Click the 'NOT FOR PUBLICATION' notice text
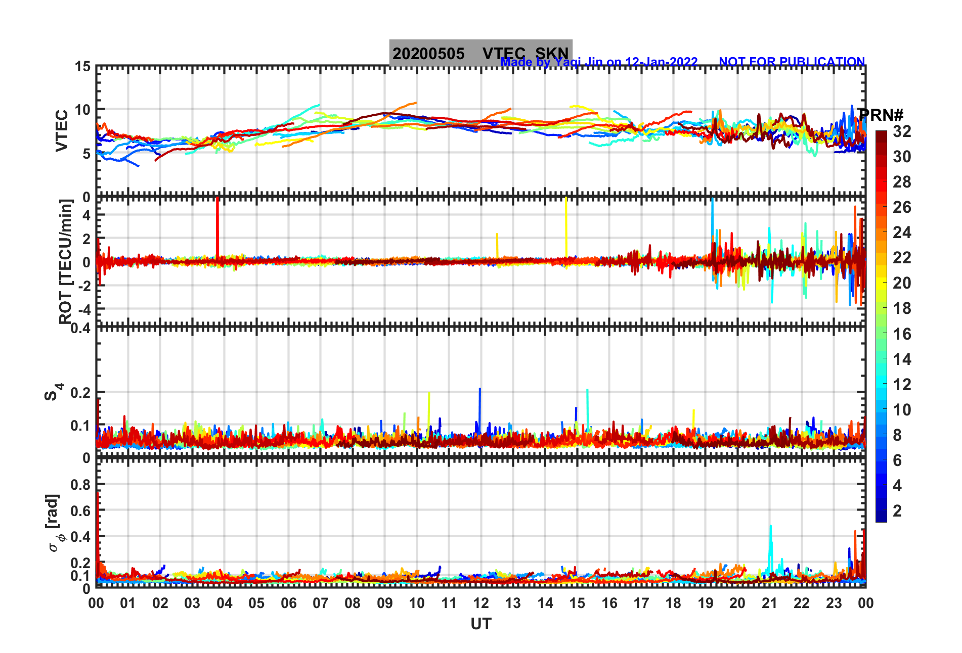Screen dimensions: 962x653 coord(792,62)
